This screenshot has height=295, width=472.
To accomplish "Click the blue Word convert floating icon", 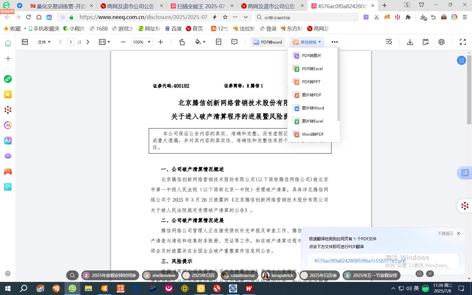I will pos(461,60).
